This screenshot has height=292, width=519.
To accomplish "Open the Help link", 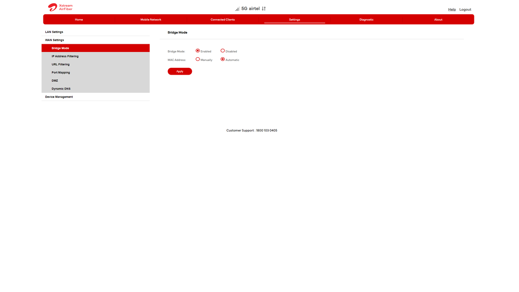I will (452, 9).
